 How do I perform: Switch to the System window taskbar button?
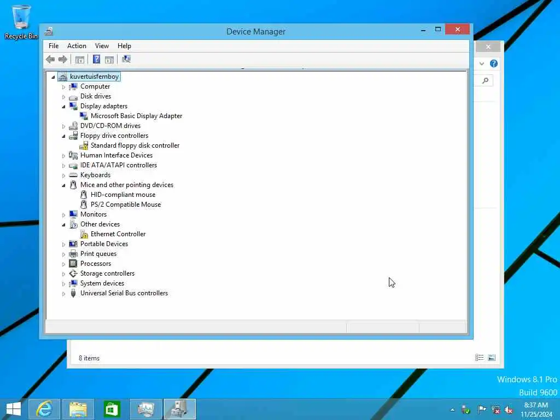click(x=145, y=409)
